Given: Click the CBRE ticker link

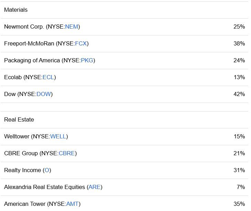Looking at the screenshot, I should pyautogui.click(x=67, y=153).
